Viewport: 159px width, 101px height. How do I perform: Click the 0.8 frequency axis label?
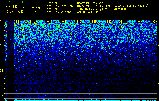[x=2, y=71]
